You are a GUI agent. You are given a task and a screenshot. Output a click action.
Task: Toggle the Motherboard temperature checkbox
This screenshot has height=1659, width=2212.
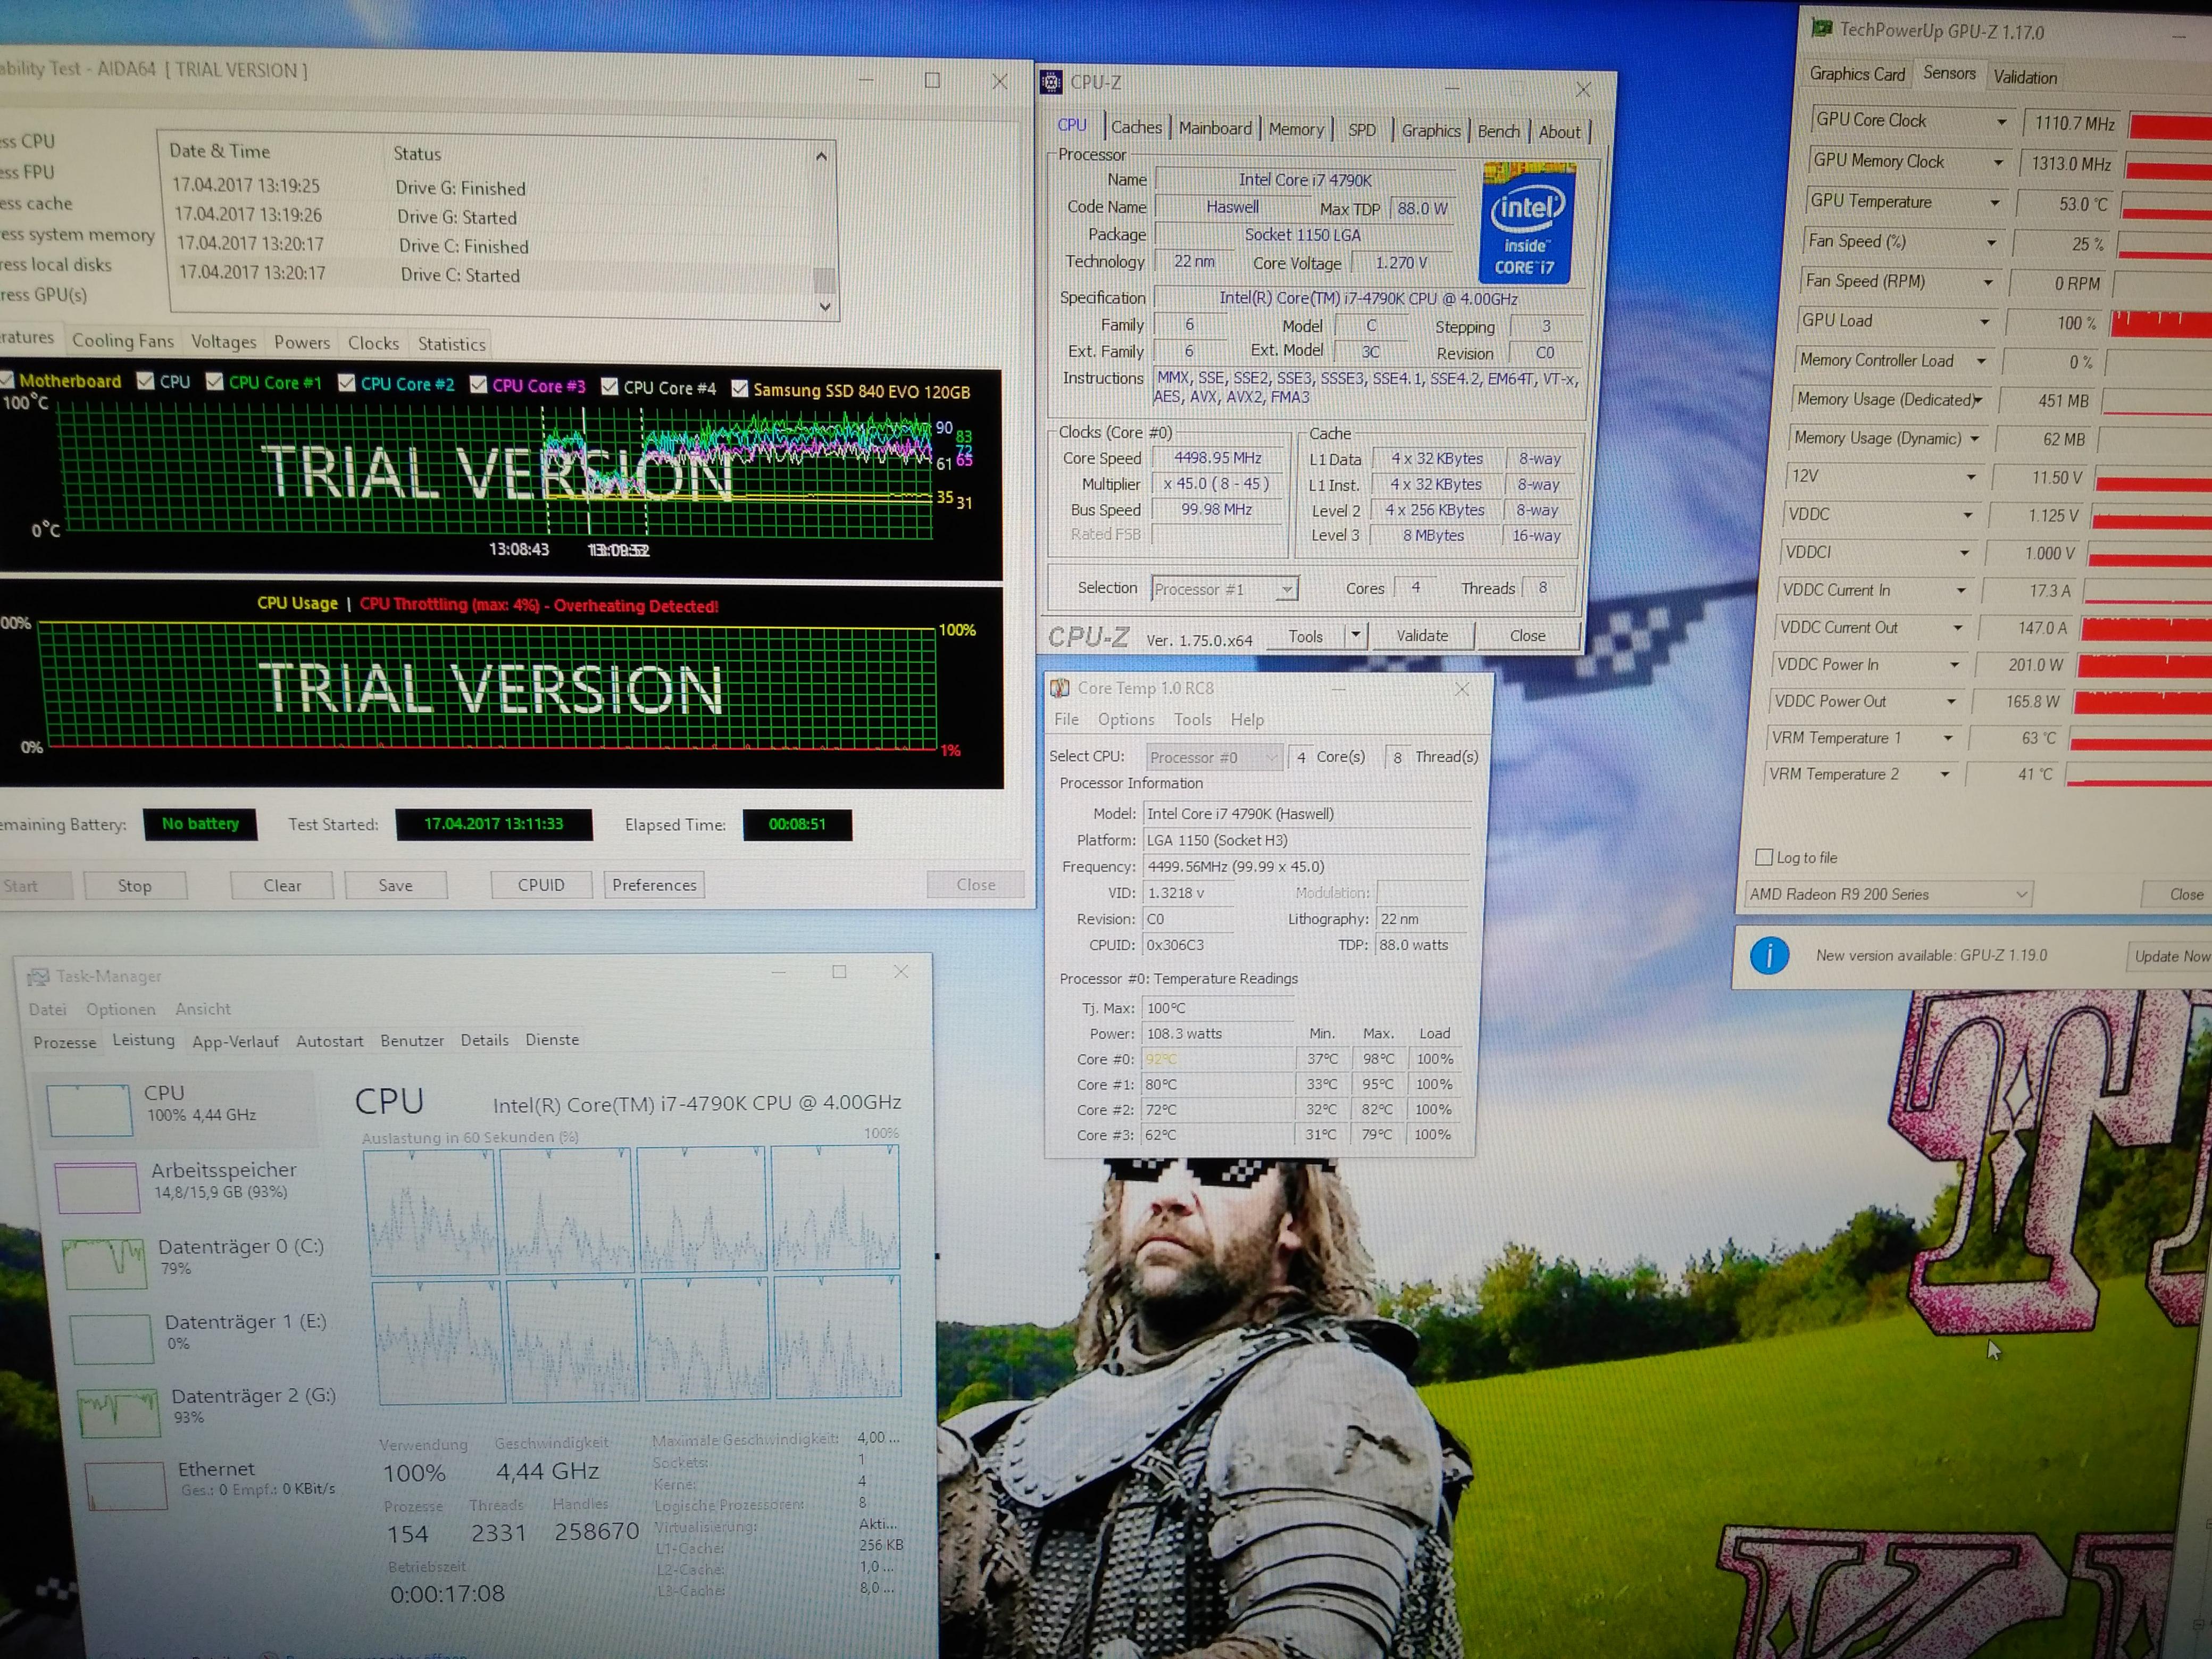click(x=7, y=380)
